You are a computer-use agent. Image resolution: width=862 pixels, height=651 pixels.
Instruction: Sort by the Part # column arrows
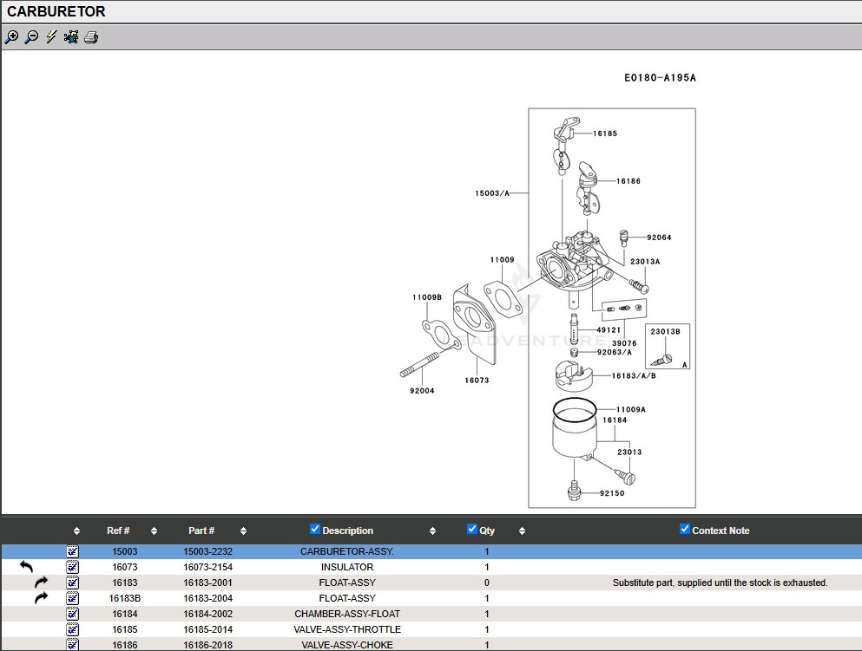[243, 531]
